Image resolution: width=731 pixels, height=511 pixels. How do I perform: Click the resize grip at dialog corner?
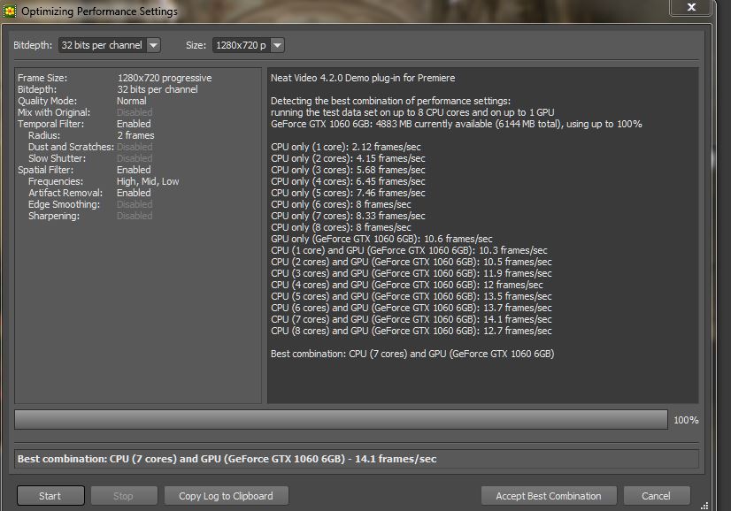(704, 506)
